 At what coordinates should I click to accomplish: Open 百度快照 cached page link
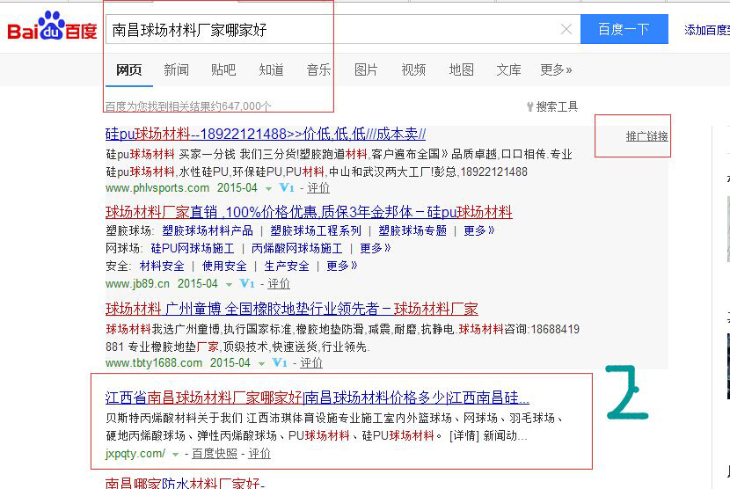(215, 453)
